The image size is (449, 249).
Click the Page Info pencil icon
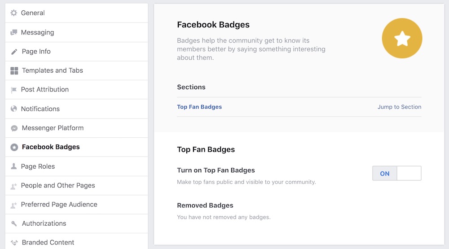tap(14, 52)
